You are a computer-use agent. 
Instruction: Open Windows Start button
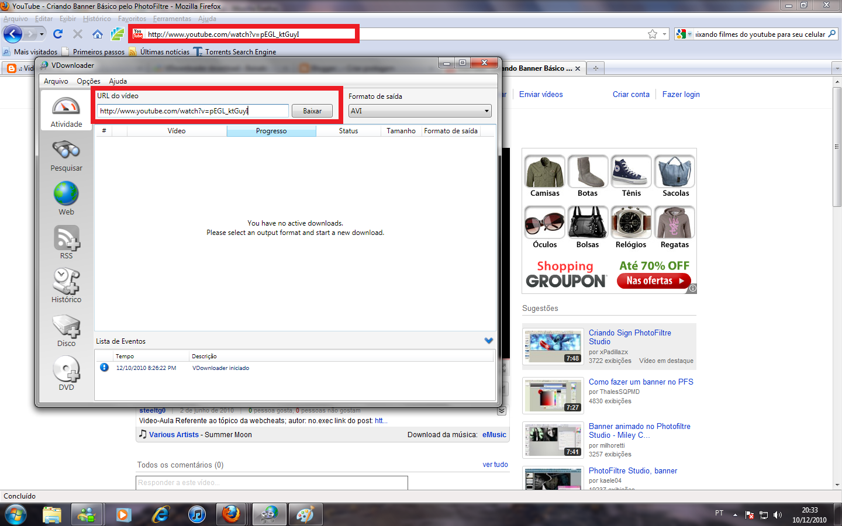[15, 515]
